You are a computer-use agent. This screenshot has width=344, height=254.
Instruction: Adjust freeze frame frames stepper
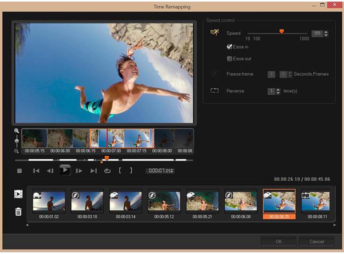click(290, 74)
